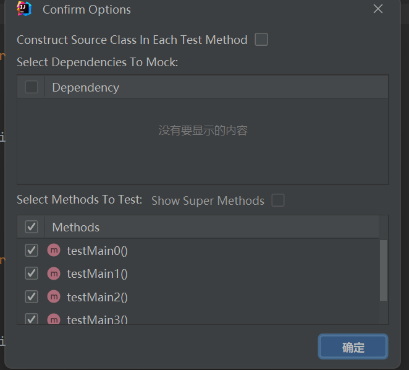Click the methods list vertical scrollbar
The width and height of the screenshot is (409, 370).
coord(384,270)
